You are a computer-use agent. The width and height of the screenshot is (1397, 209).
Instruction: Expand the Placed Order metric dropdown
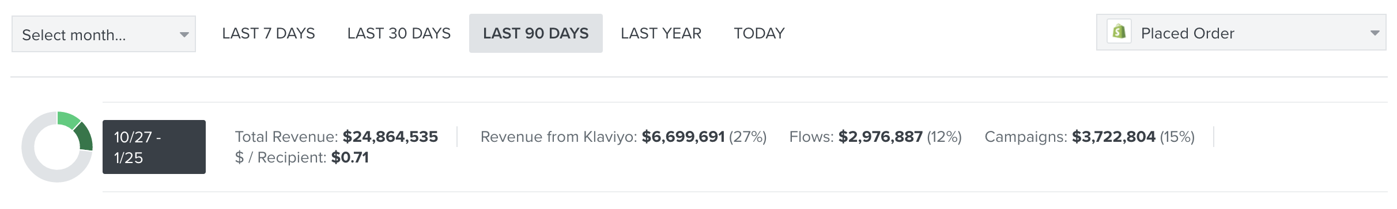click(x=1241, y=33)
